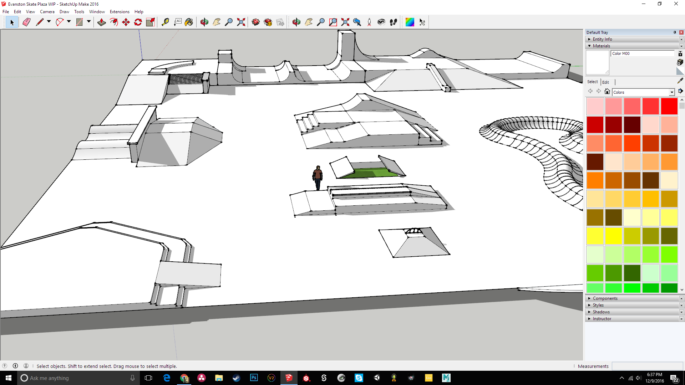The height and width of the screenshot is (385, 685).
Task: Select the Walk footprints tool
Action: click(x=394, y=22)
